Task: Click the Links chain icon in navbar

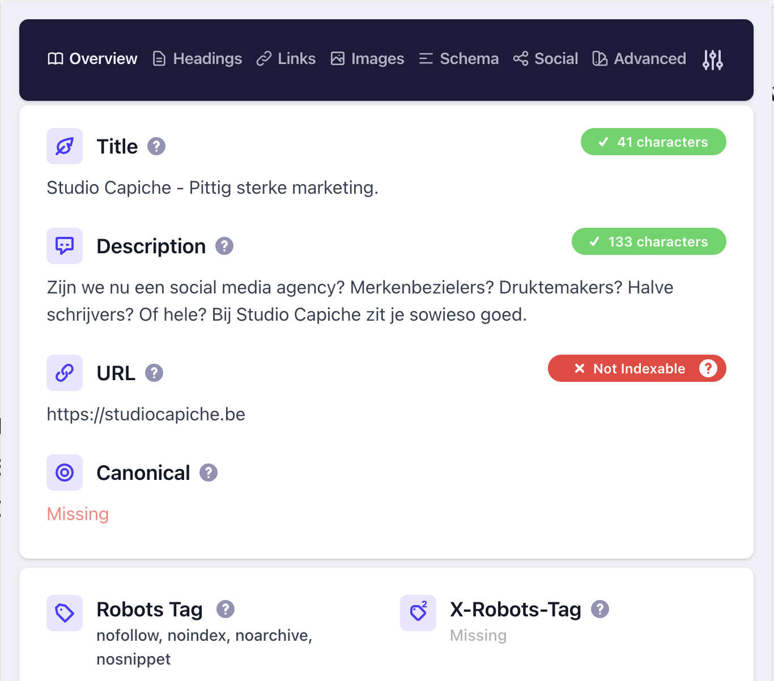Action: (264, 59)
